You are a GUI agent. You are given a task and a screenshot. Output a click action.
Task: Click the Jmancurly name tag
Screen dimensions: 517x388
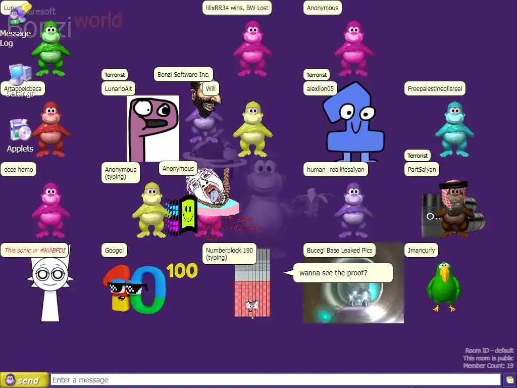[422, 250]
